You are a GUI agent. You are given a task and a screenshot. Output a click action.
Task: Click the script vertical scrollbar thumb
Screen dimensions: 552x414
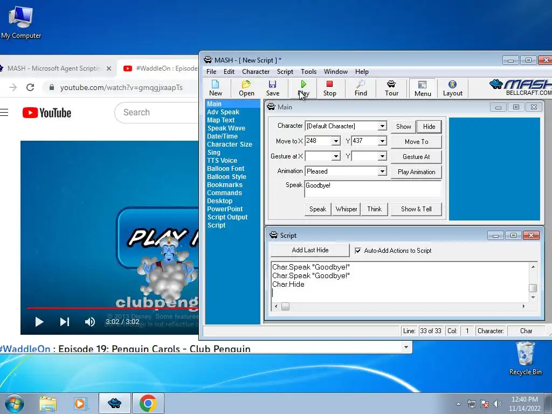point(533,288)
